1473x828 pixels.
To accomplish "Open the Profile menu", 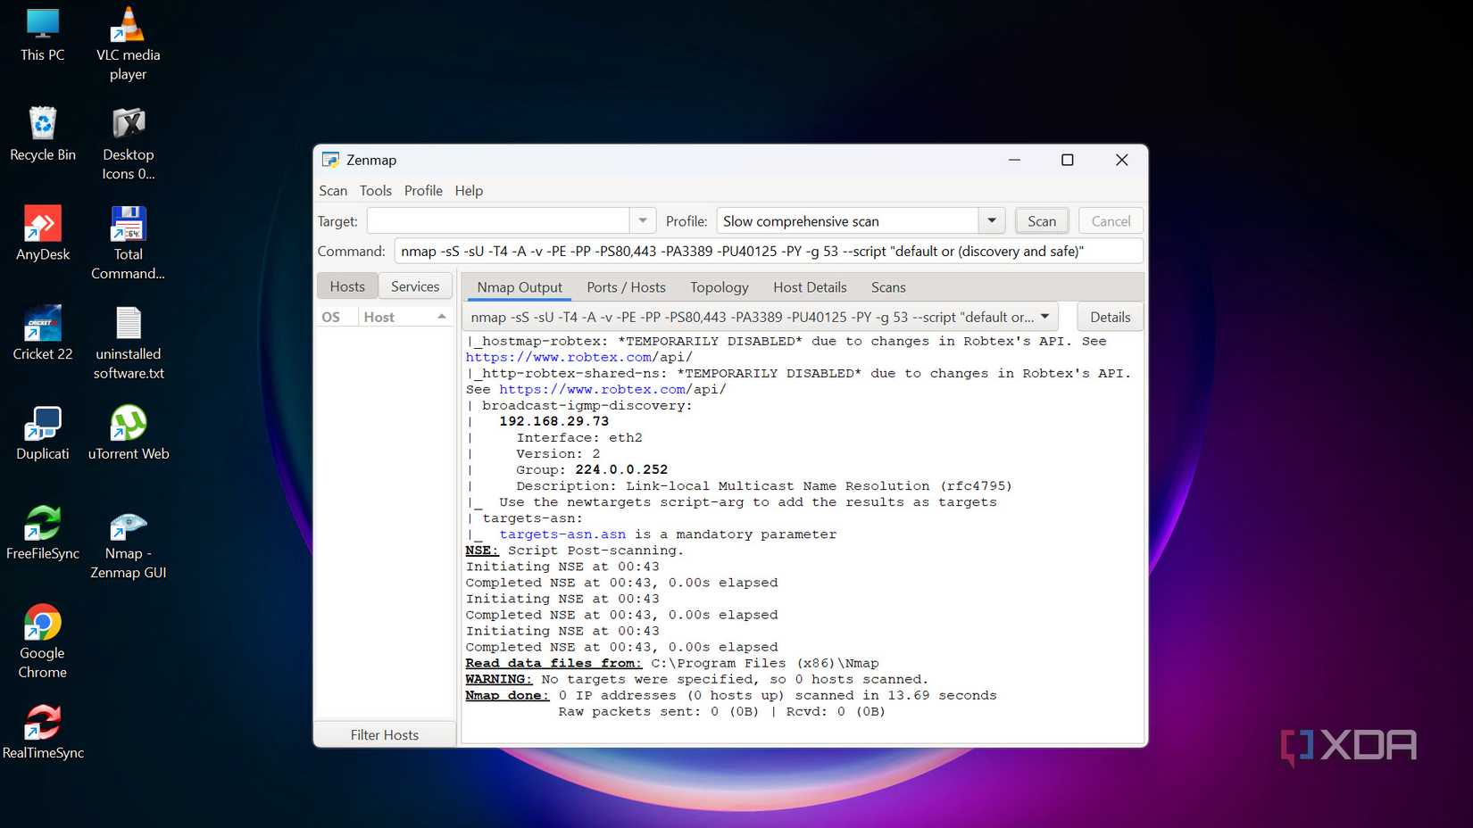I will coord(423,191).
